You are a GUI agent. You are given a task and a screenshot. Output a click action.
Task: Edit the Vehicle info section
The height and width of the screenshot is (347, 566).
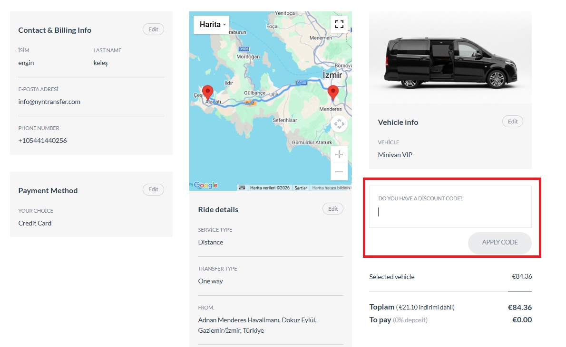pyautogui.click(x=512, y=122)
